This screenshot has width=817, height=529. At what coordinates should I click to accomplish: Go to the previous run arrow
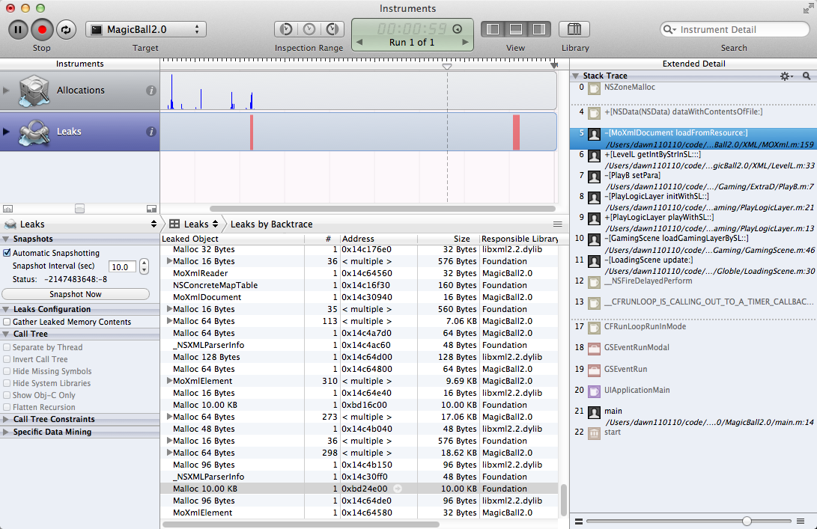point(359,42)
